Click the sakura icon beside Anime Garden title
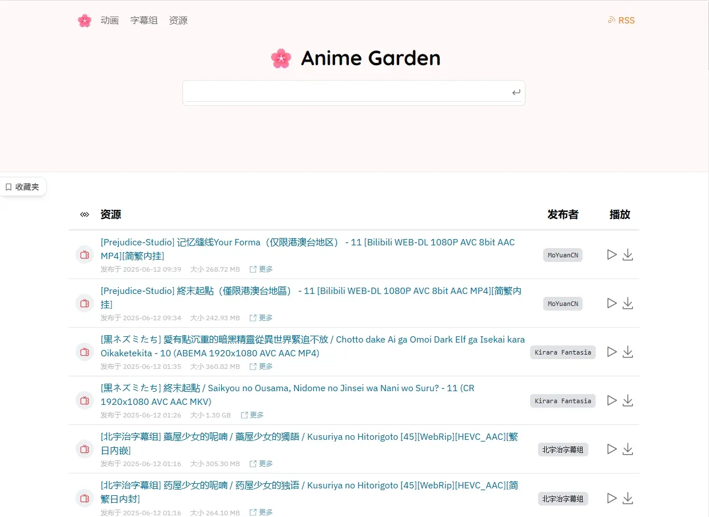This screenshot has height=517, width=709. coord(281,58)
